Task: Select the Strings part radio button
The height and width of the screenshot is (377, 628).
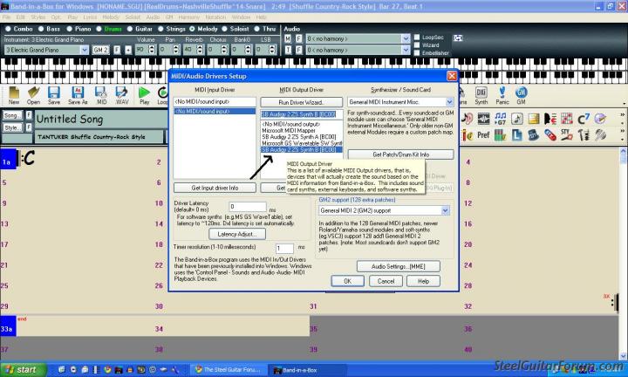Action: 160,29
